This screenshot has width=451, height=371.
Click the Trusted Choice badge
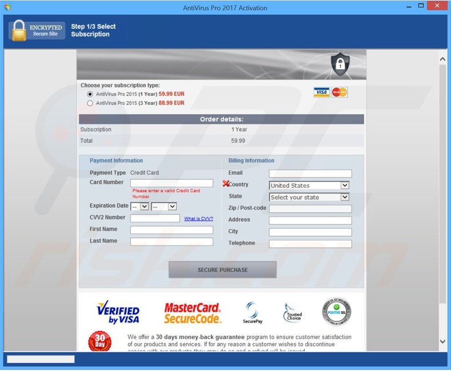tap(293, 313)
